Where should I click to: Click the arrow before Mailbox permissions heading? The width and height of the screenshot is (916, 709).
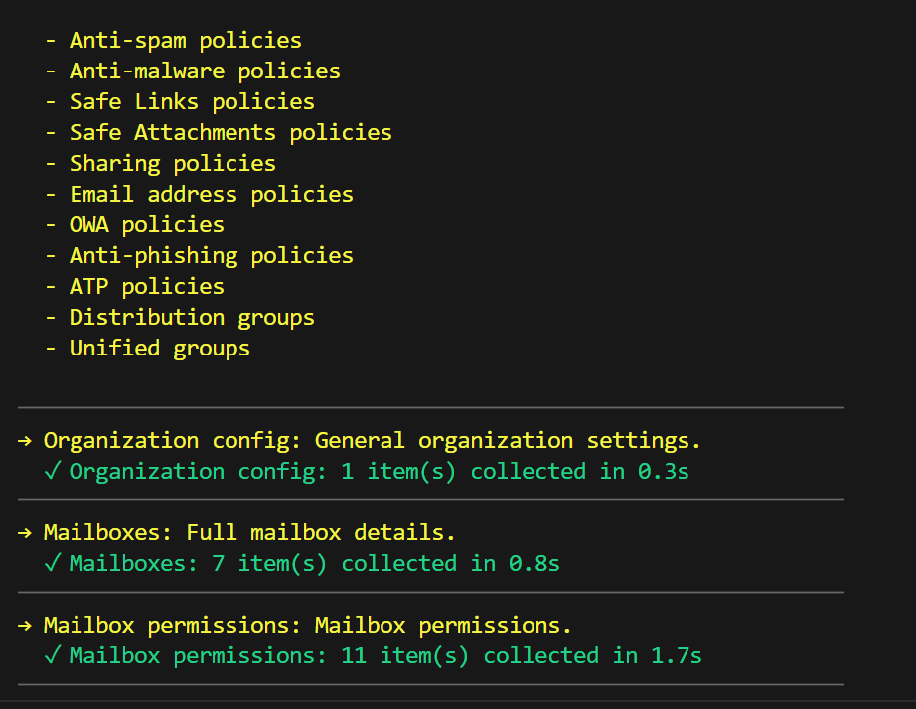26,625
